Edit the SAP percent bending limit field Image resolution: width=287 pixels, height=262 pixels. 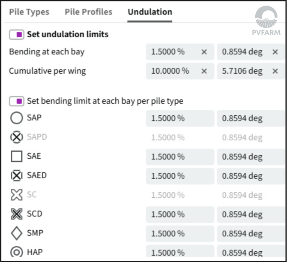180,118
